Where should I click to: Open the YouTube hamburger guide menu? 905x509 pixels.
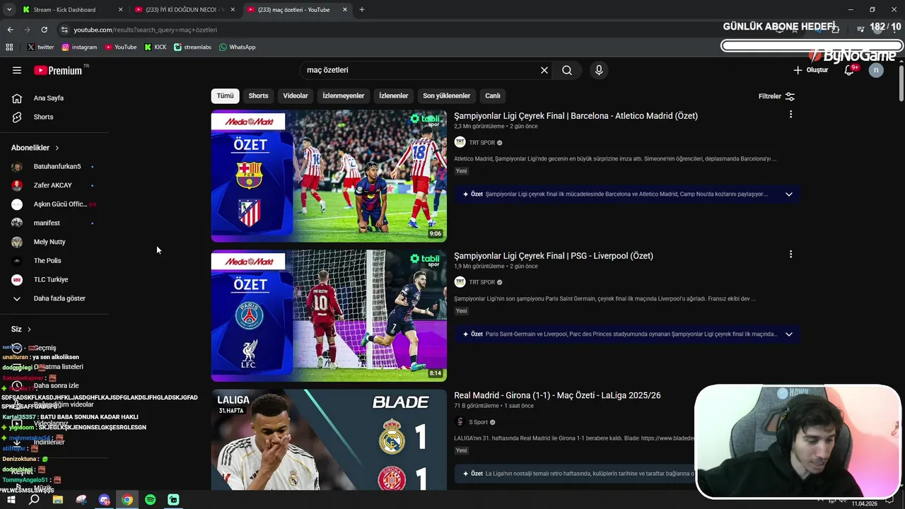click(x=17, y=70)
